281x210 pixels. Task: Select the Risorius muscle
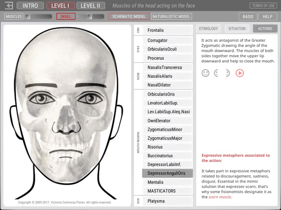(x=167, y=147)
